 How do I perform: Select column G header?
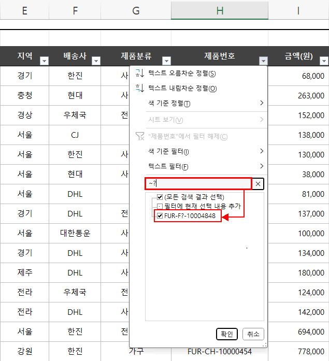point(136,10)
